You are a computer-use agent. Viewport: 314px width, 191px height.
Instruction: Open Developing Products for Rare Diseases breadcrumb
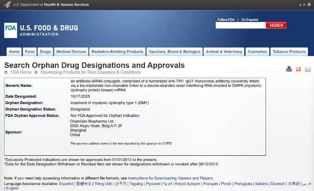click(91, 72)
